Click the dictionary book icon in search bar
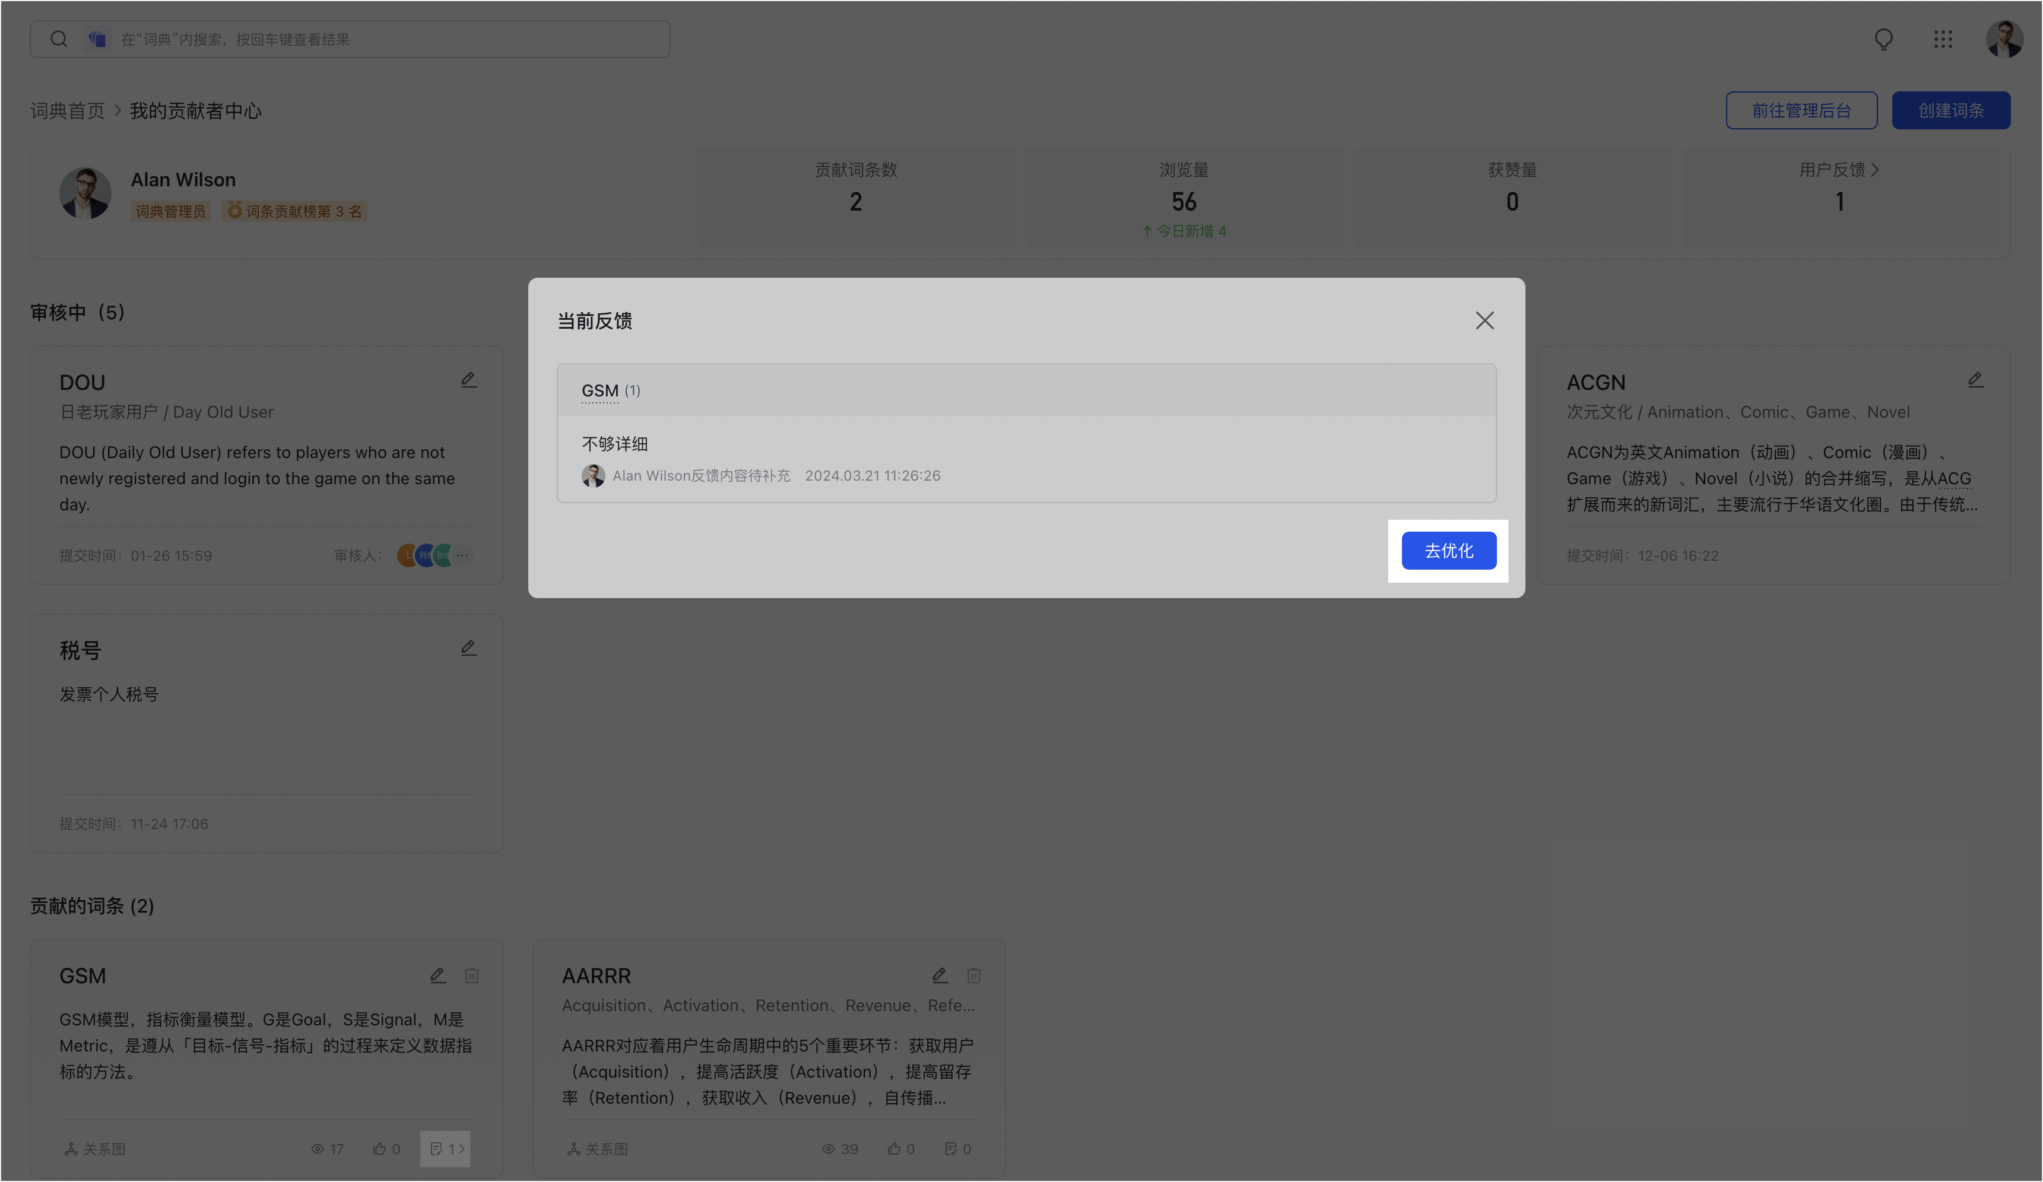Viewport: 2043px width, 1182px height. click(97, 39)
